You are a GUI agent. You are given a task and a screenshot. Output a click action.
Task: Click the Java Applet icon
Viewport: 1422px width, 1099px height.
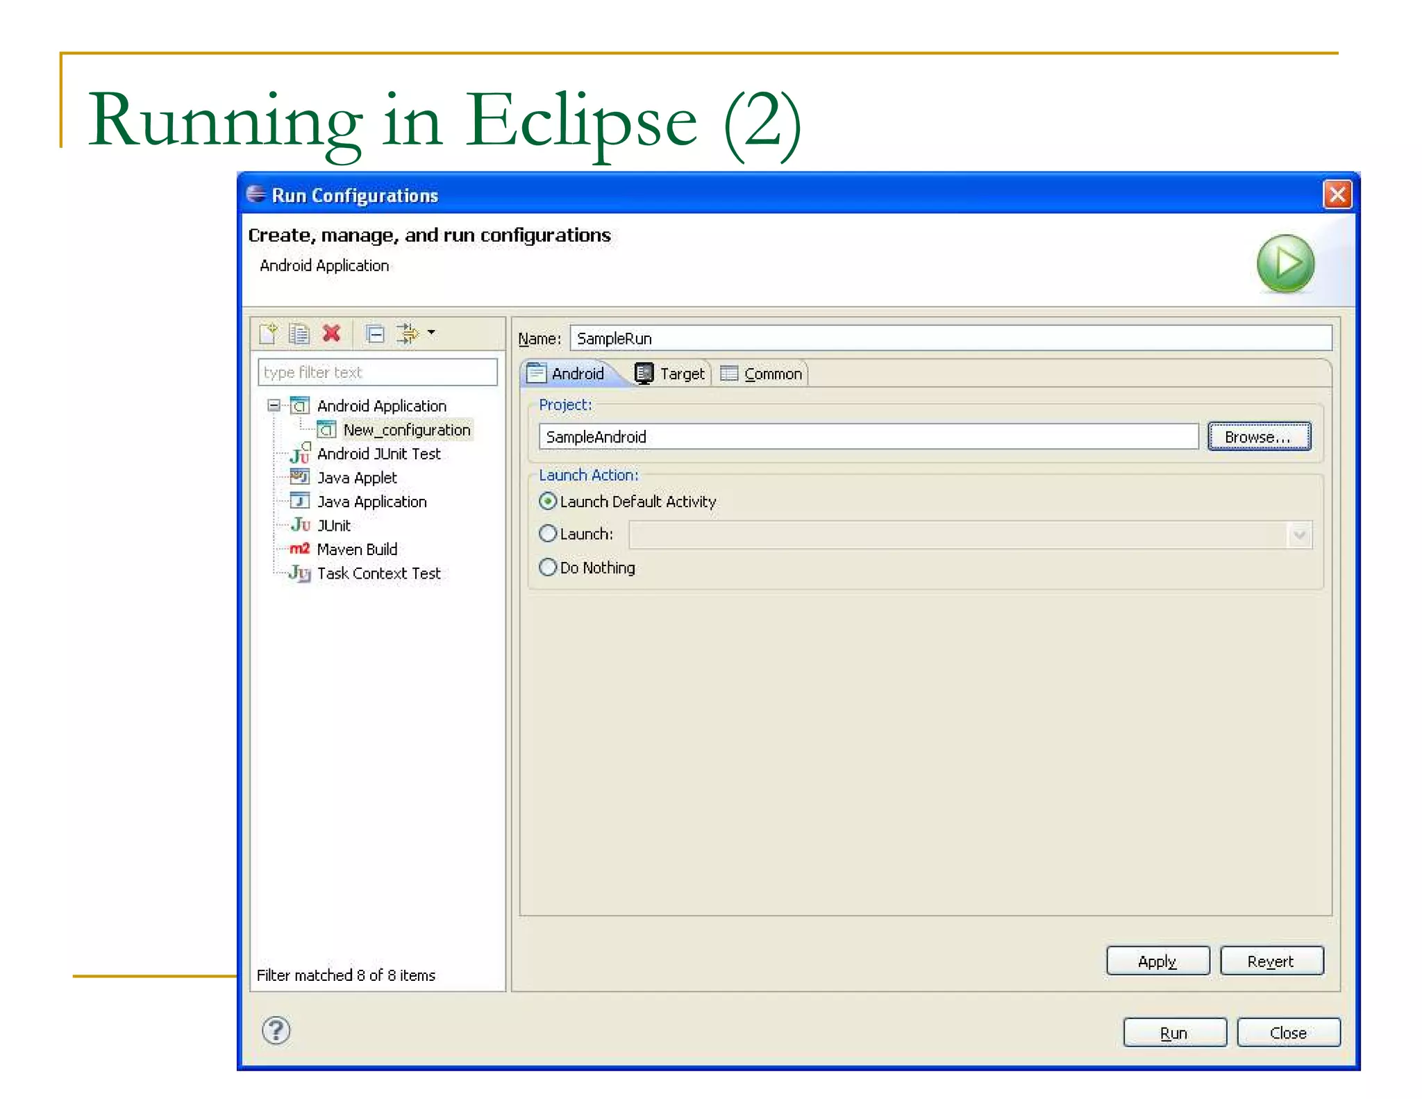click(299, 477)
